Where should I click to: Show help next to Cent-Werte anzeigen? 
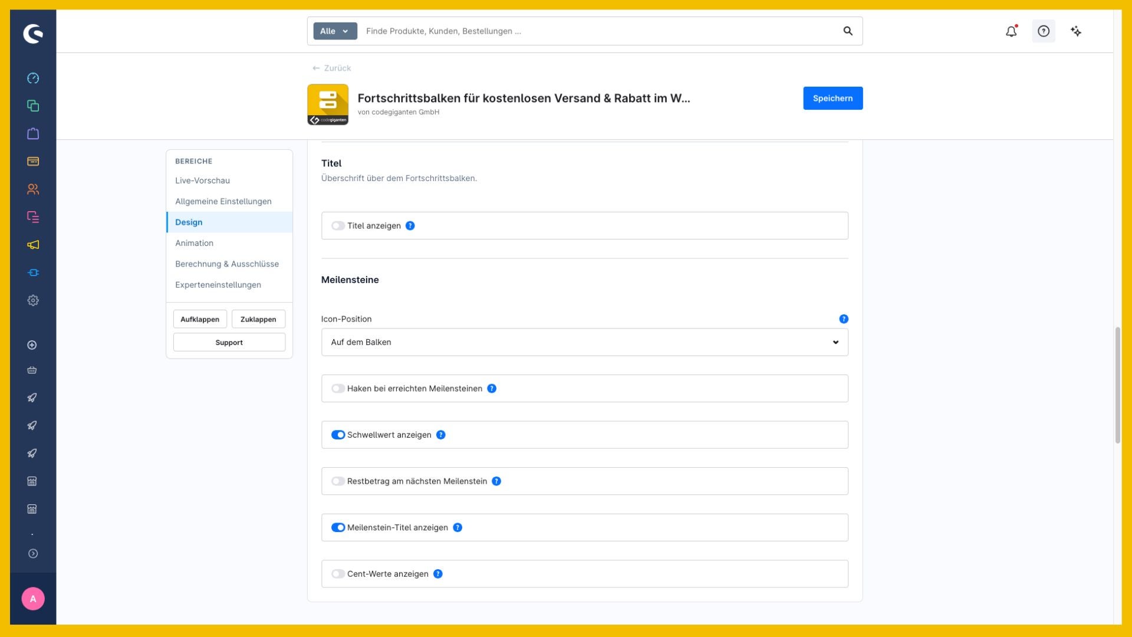438,574
